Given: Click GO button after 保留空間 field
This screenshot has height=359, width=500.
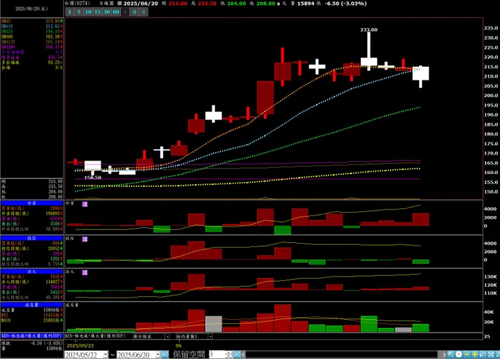Looking at the screenshot, I should [237, 354].
